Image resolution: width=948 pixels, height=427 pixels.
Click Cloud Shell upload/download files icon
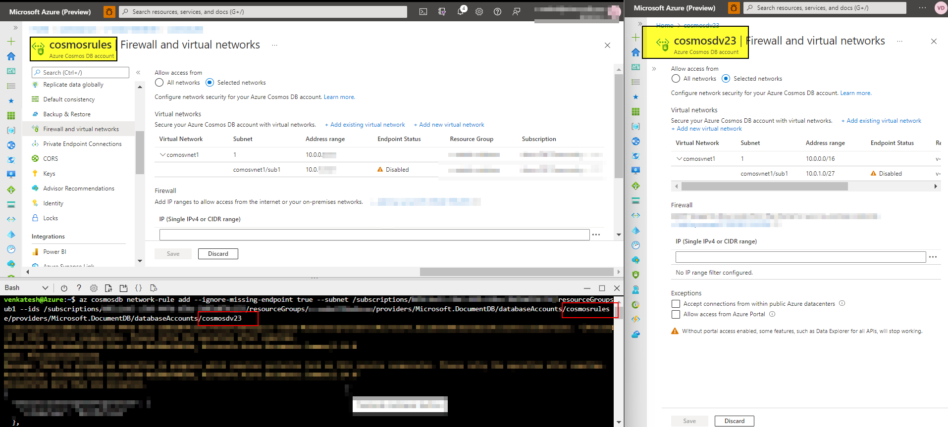click(x=108, y=288)
